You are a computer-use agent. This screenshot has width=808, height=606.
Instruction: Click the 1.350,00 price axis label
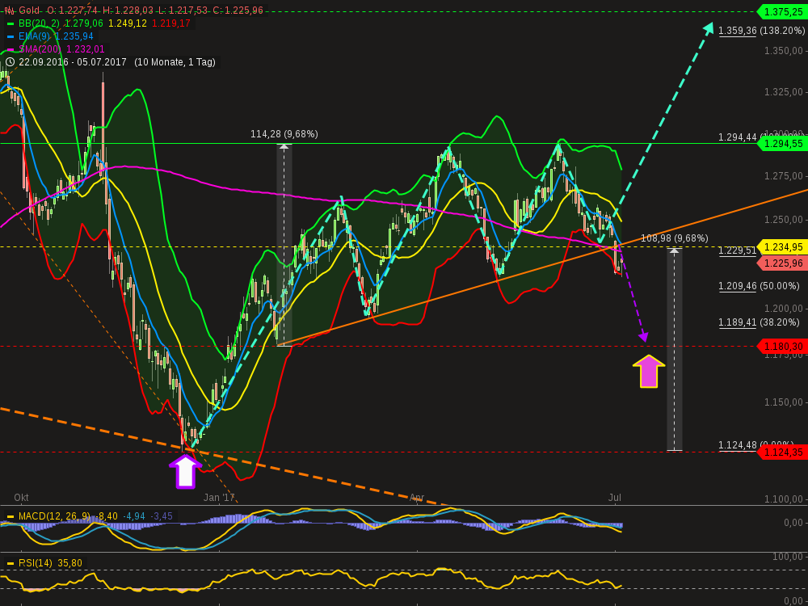785,50
